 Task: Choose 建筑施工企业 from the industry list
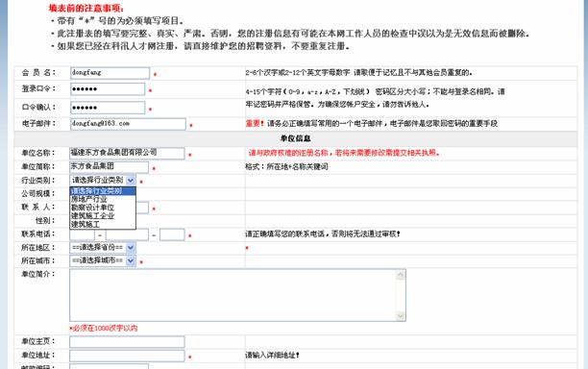103,215
